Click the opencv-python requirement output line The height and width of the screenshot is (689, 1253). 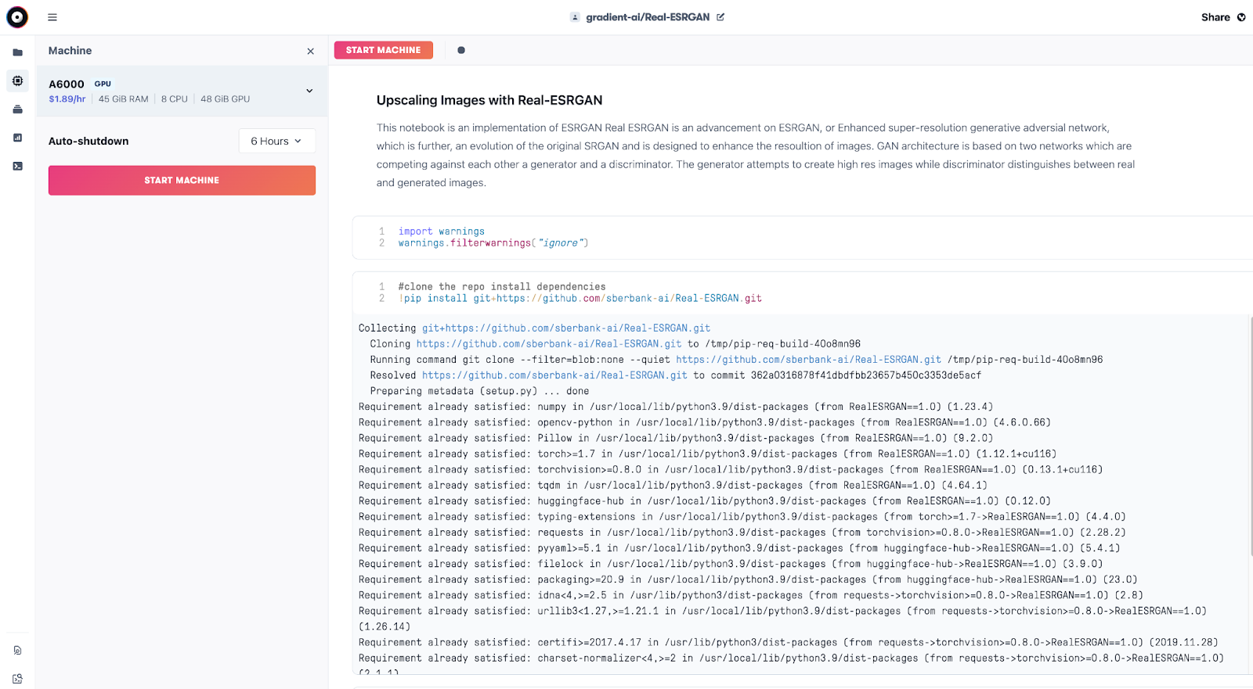tap(705, 422)
